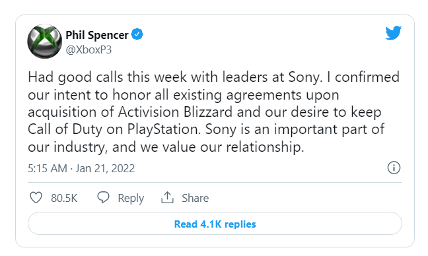
Task: Click the Reply text label
Action: 131,199
